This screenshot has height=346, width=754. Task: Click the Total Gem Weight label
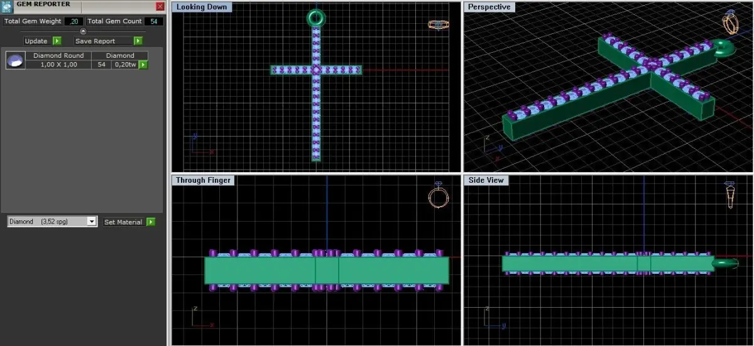(x=33, y=21)
